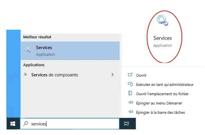The height and width of the screenshot is (135, 205).
Task: Select Ouvrir from the actions list
Action: tap(141, 75)
